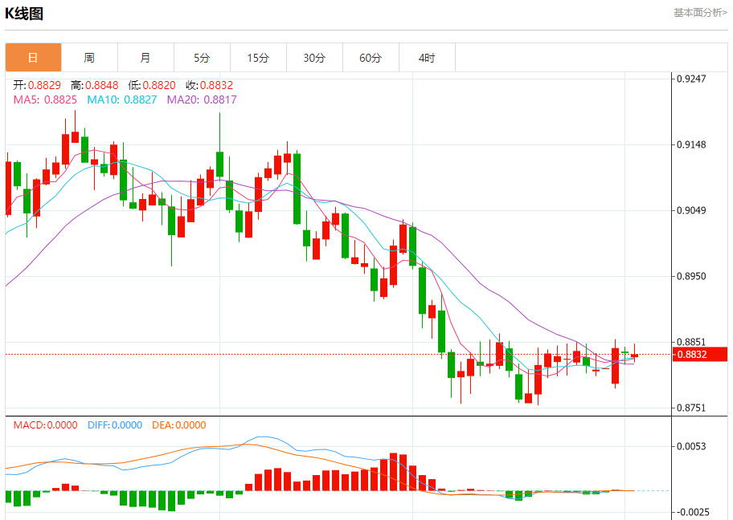Open the 4时 interval tab

427,58
